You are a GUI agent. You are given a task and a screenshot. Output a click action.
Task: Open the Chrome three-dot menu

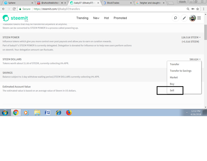coord(203,9)
